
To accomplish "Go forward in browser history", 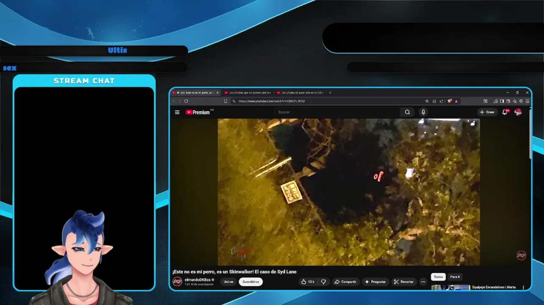I will [x=179, y=101].
